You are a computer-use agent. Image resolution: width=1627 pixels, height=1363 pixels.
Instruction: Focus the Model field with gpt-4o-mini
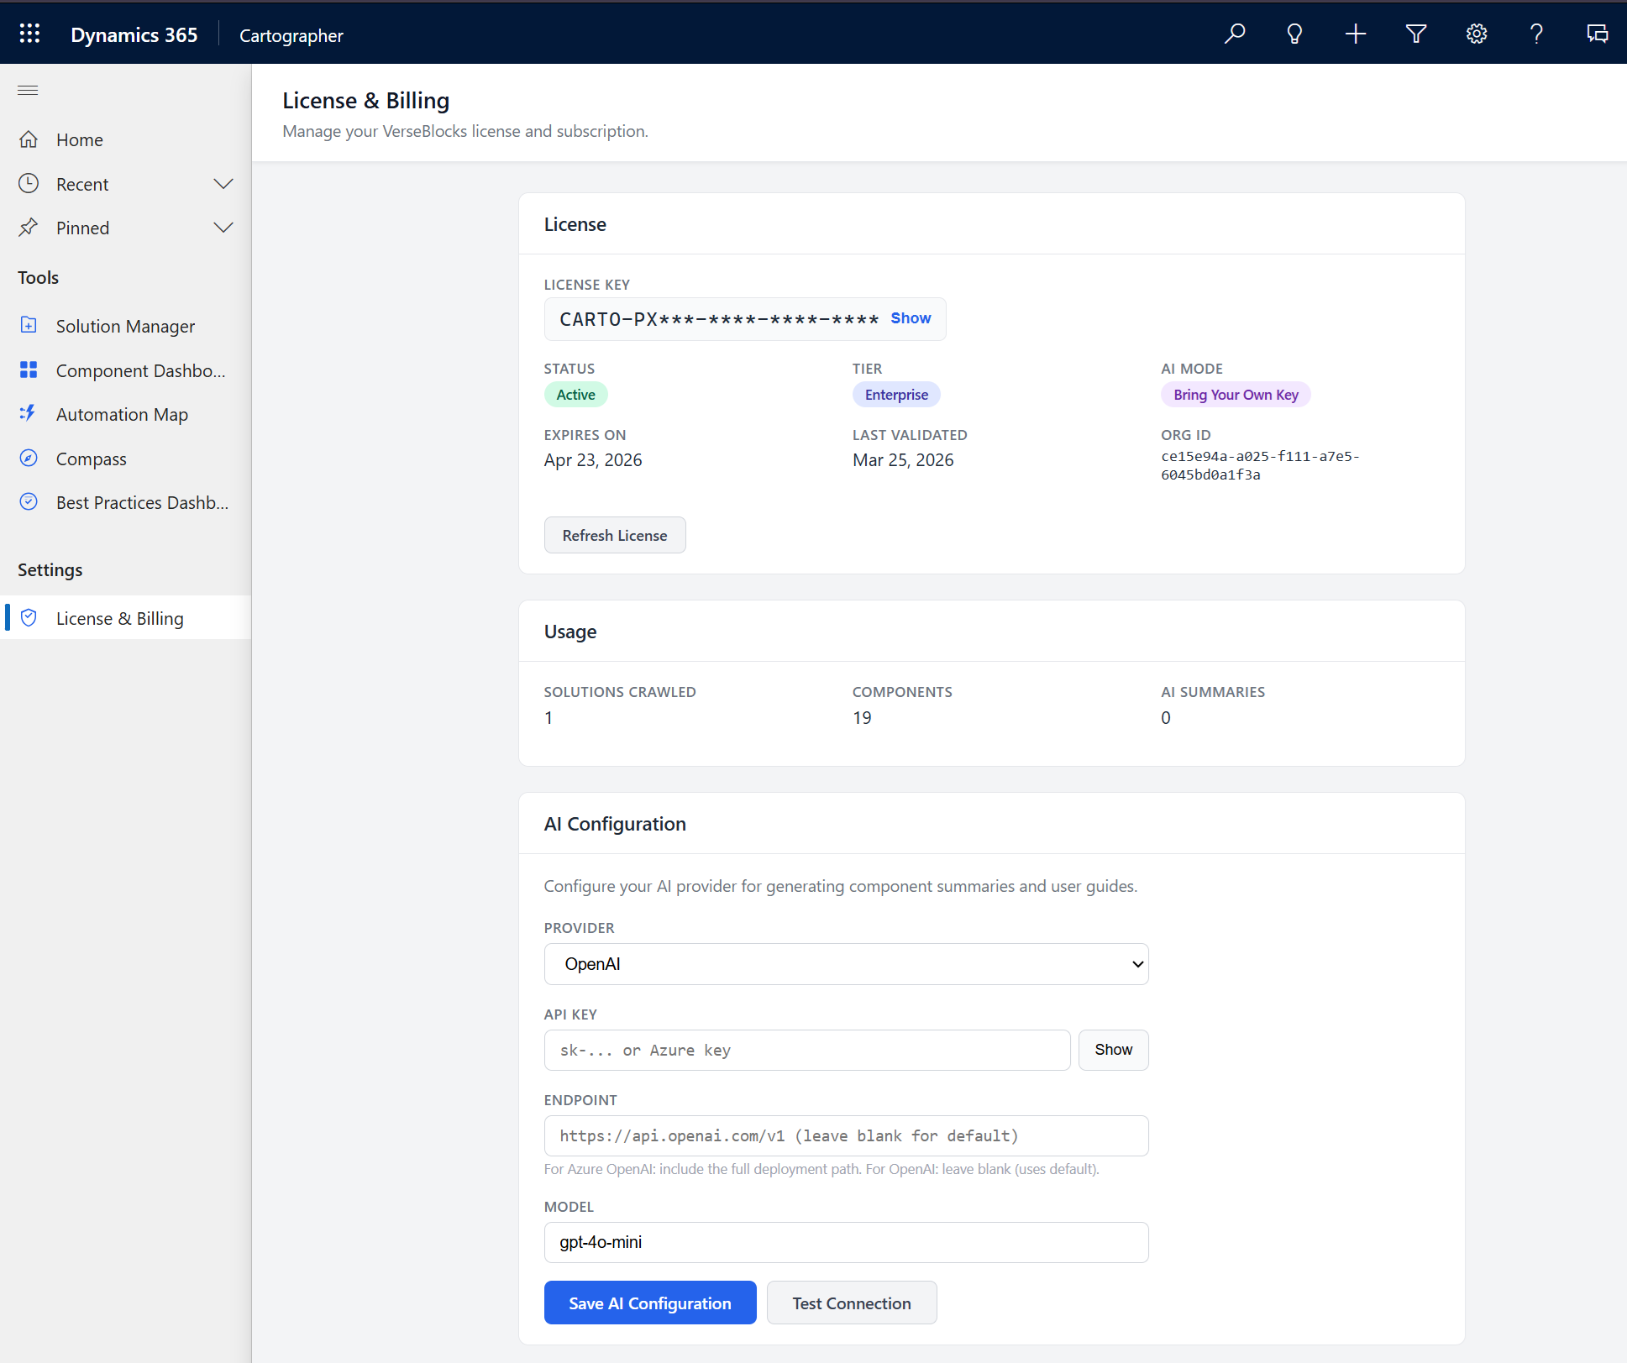[x=846, y=1242]
